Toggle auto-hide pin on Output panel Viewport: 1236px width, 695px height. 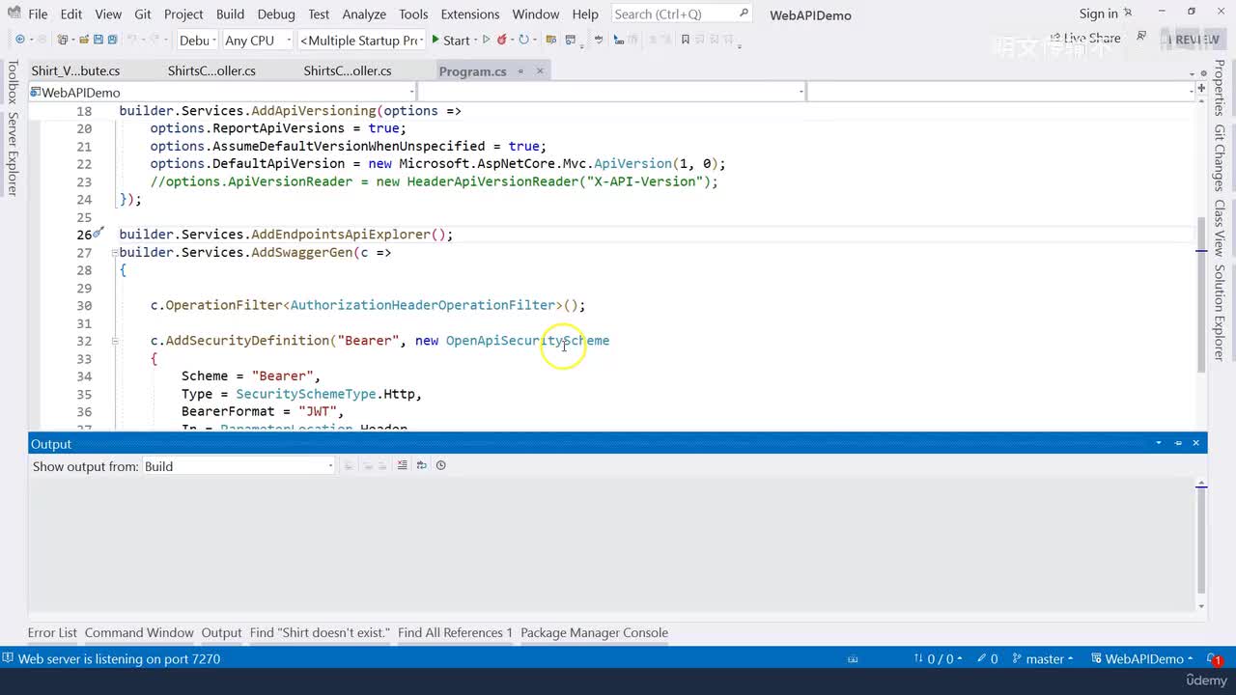pos(1178,443)
